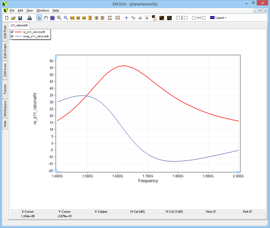This screenshot has width=270, height=228.
Task: Click the zoom out magnifier icon
Action: (66, 18)
